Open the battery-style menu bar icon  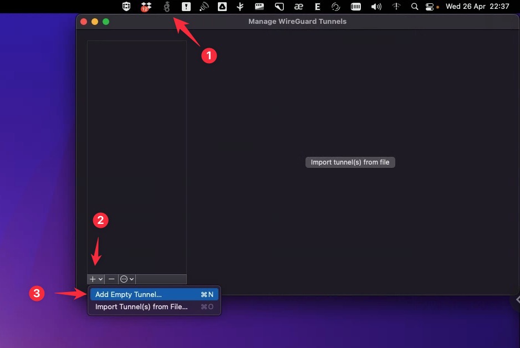356,7
